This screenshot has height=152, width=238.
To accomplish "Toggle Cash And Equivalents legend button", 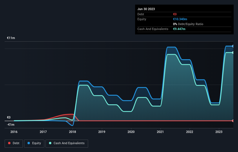I will [67, 143].
